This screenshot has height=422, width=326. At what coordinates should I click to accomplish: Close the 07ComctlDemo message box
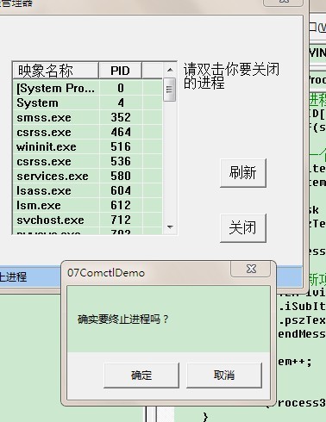coord(251,269)
